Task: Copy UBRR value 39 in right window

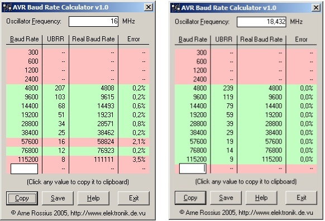Action: coord(230,124)
